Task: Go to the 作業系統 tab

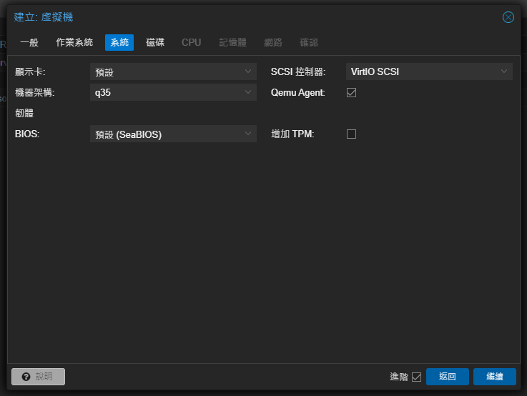Action: [x=74, y=42]
